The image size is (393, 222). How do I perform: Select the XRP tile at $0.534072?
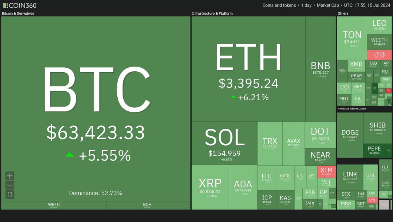click(210, 187)
